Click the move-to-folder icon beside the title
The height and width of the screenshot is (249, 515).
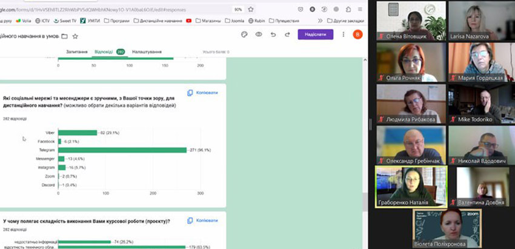(64, 36)
